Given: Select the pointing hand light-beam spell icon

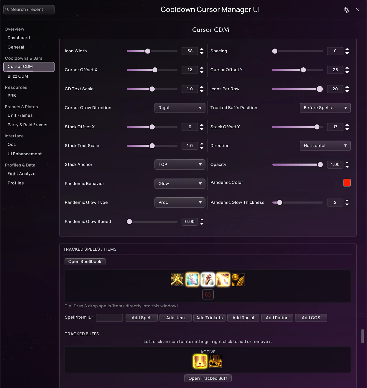Looking at the screenshot, I should [223, 279].
